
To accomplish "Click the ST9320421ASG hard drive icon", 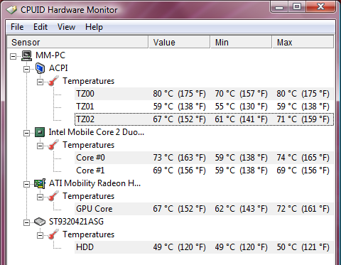I will coord(40,222).
